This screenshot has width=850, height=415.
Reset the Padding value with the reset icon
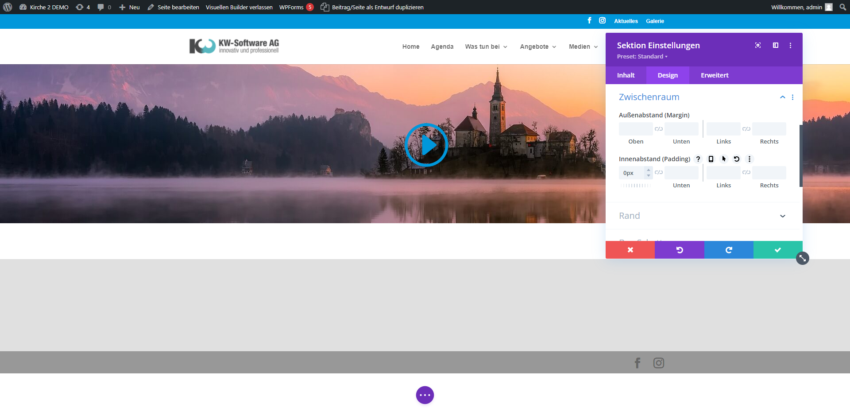click(x=737, y=159)
